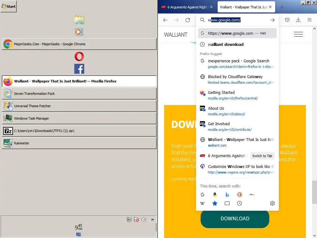Image resolution: width=317 pixels, height=238 pixels.
Task: Open the 7-Zip 7TP51 (1).zip window
Action: tap(79, 131)
